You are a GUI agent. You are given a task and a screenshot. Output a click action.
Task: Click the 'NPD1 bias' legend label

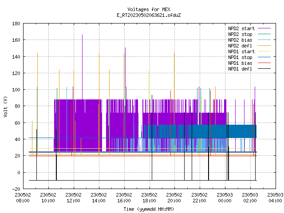click(240, 63)
